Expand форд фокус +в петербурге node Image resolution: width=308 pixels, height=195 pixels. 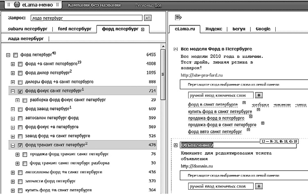(13, 127)
